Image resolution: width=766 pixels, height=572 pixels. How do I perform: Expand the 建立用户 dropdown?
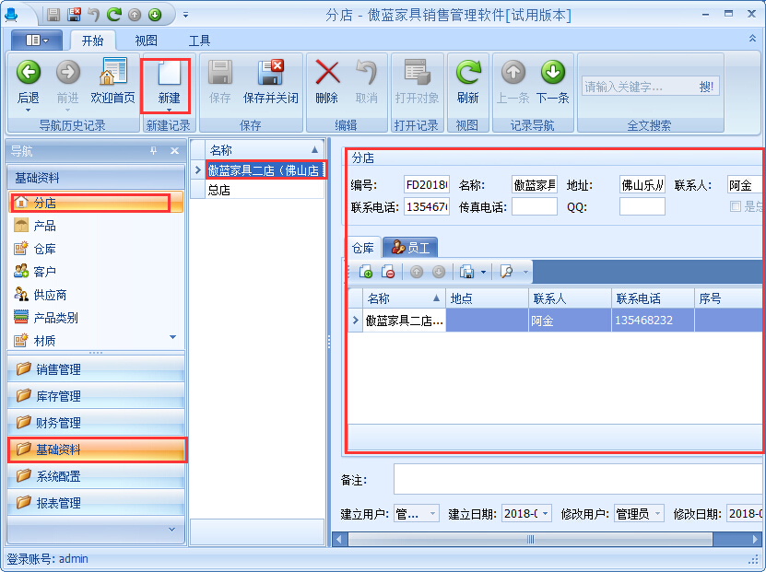[432, 514]
